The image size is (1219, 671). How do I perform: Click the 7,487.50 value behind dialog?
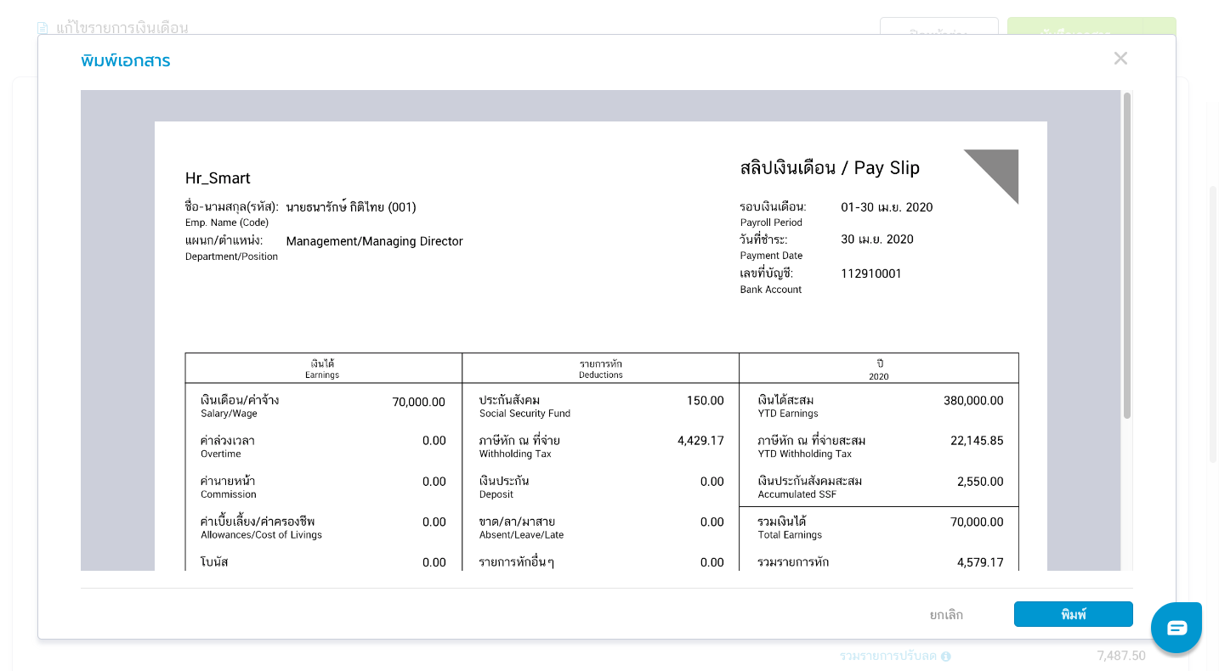1121,656
